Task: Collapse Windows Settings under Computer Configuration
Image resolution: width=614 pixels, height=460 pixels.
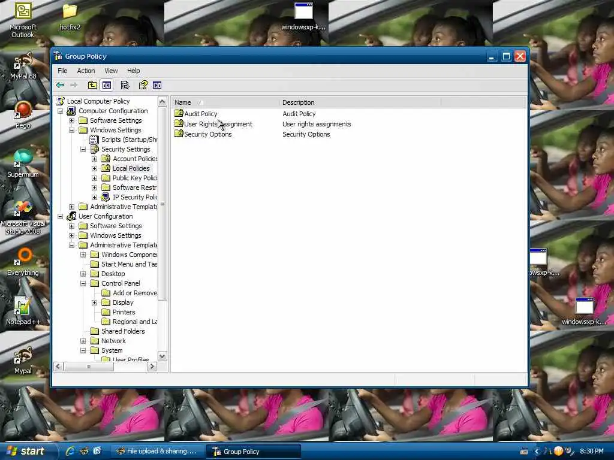Action: [x=72, y=130]
